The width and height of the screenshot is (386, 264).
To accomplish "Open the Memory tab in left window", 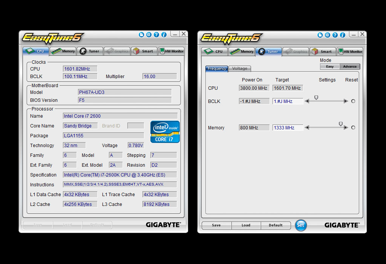I will pyautogui.click(x=63, y=51).
